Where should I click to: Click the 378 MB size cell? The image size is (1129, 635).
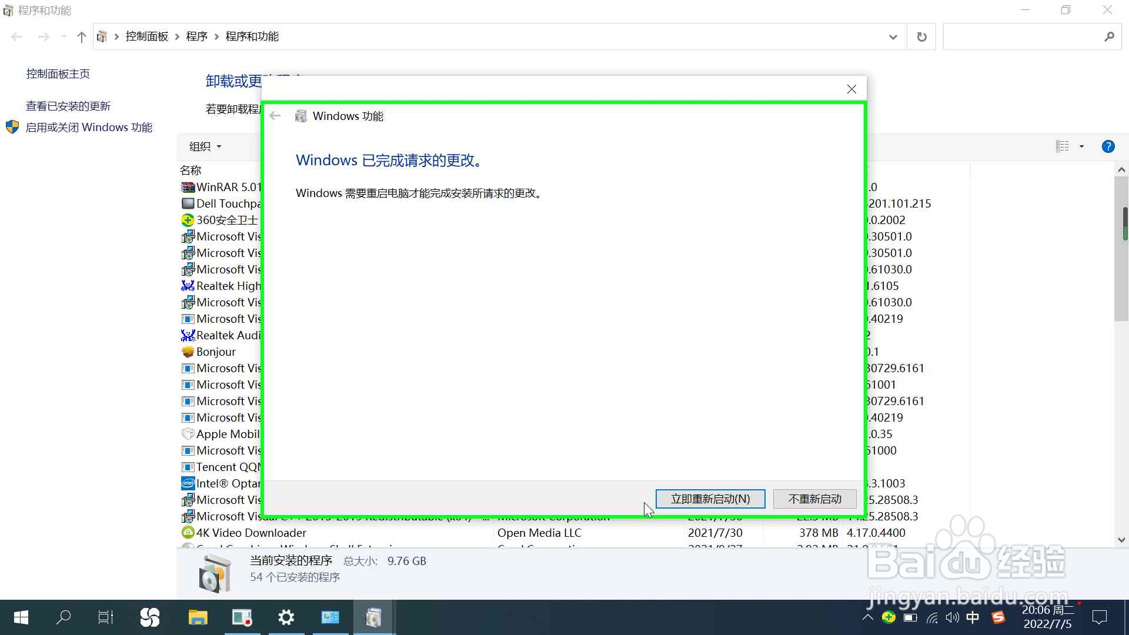[x=819, y=533]
